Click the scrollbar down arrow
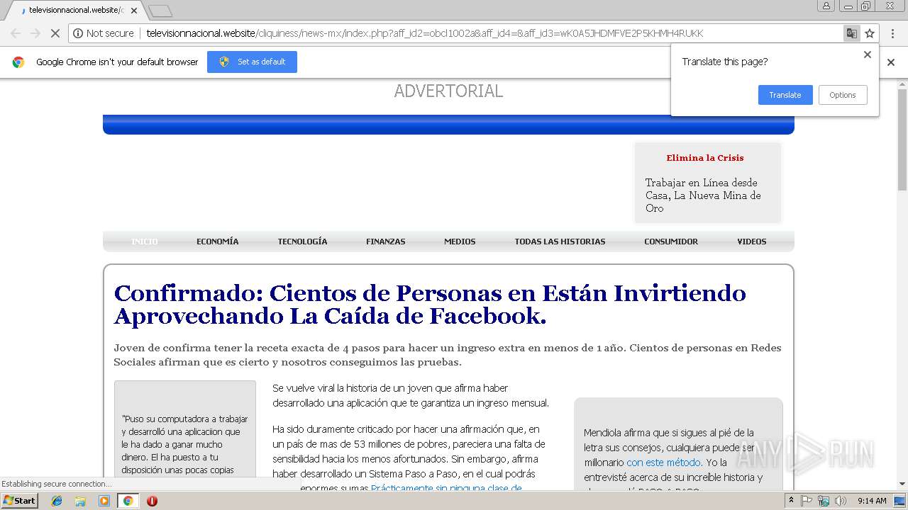The width and height of the screenshot is (908, 510). pos(902,484)
